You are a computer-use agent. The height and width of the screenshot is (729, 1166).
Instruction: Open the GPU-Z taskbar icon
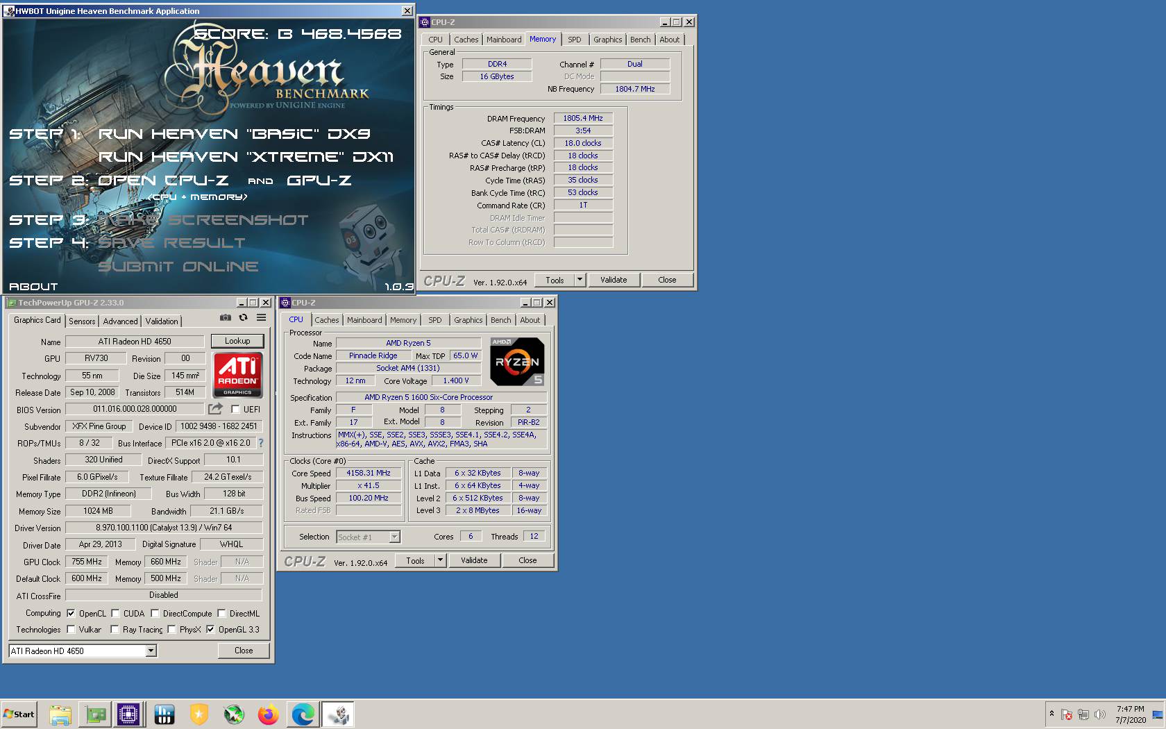(x=95, y=714)
